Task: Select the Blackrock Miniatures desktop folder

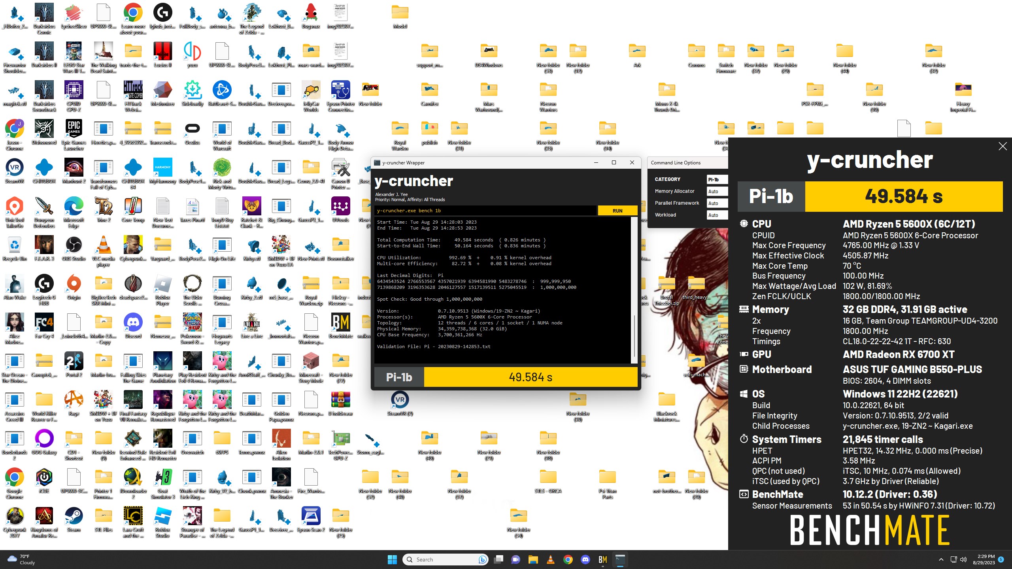Action: point(667,406)
